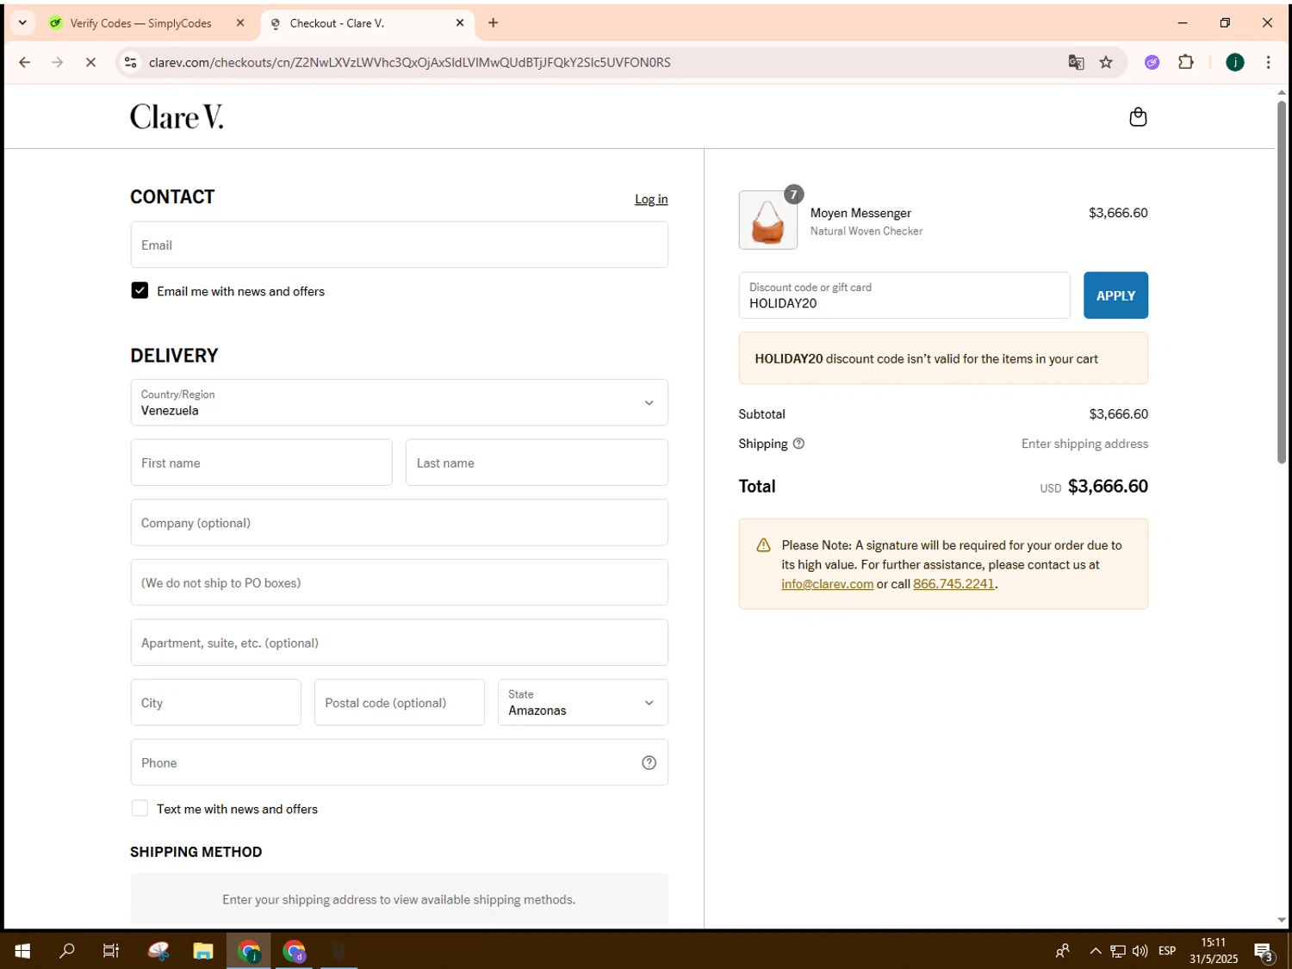Click the City field
This screenshot has height=969, width=1292.
pyautogui.click(x=215, y=702)
